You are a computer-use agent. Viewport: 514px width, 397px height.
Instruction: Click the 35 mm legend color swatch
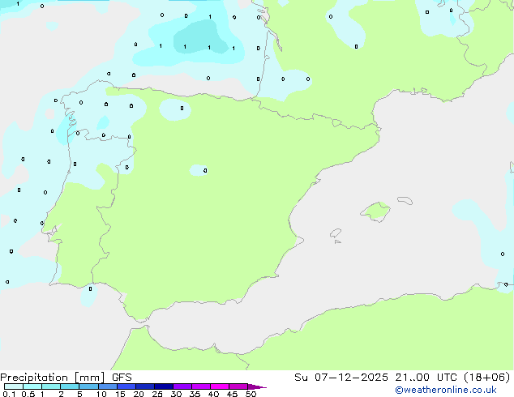click(x=201, y=386)
